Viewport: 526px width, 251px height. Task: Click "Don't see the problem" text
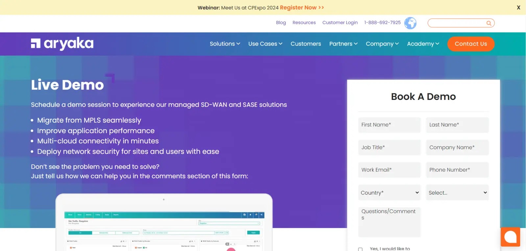pyautogui.click(x=95, y=167)
